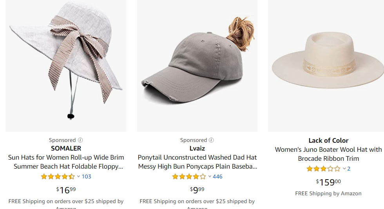Open the 2 reviews link for Juno hat
Screen dimensions: 384x209
tap(349, 169)
